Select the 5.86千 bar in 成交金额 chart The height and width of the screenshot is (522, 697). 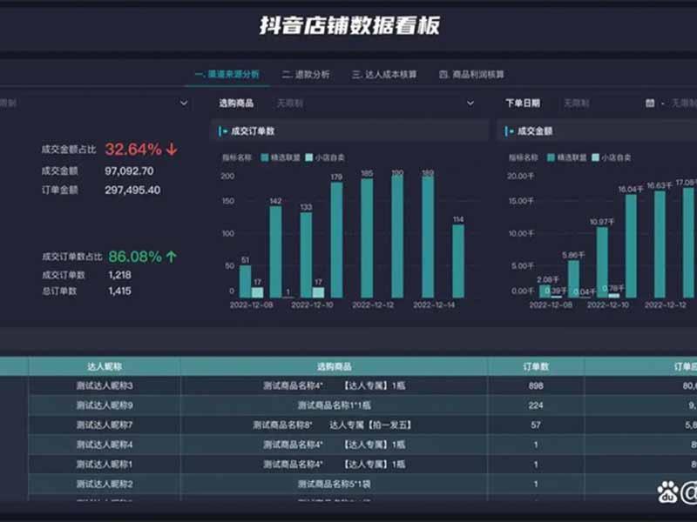pos(573,278)
